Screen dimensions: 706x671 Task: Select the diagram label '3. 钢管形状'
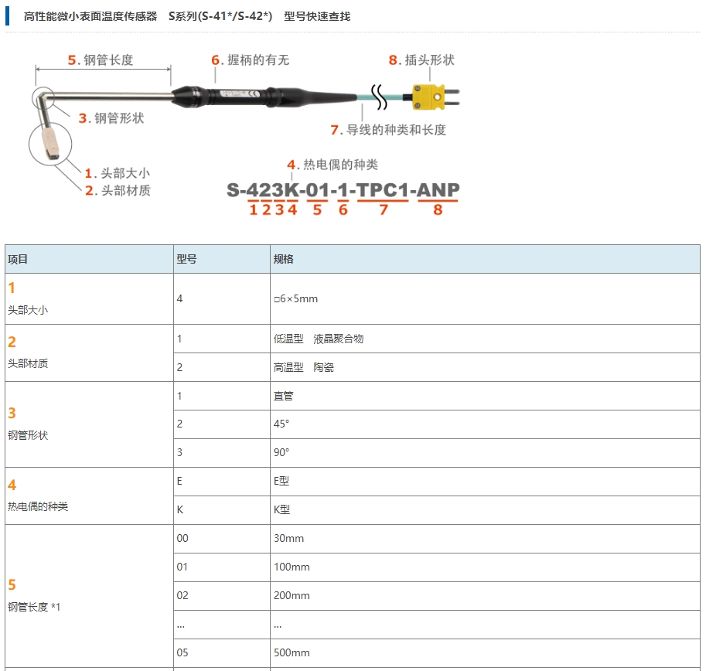click(111, 118)
